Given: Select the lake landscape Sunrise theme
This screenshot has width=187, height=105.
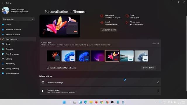Looking at the screenshot, I should click(x=127, y=56).
